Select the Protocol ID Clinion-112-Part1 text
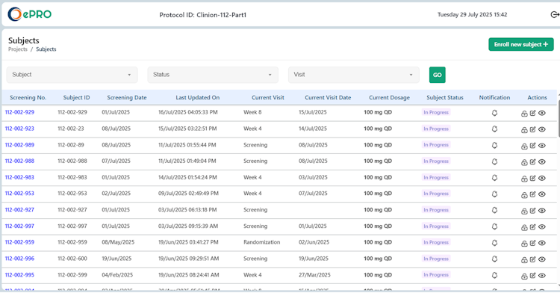Screen dimensions: 560x296 (203, 15)
